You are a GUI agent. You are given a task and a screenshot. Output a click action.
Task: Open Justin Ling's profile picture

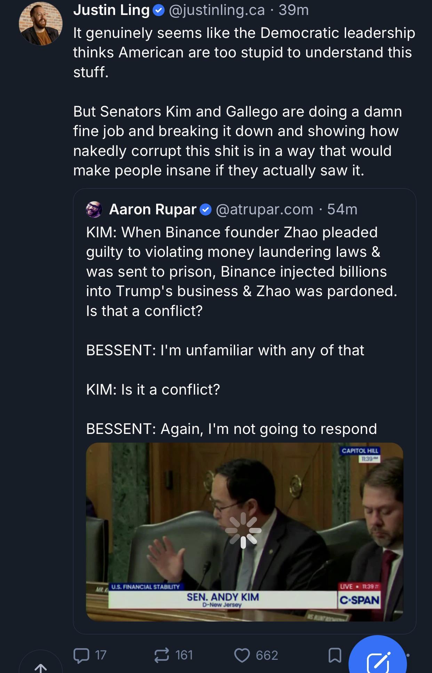click(x=41, y=24)
